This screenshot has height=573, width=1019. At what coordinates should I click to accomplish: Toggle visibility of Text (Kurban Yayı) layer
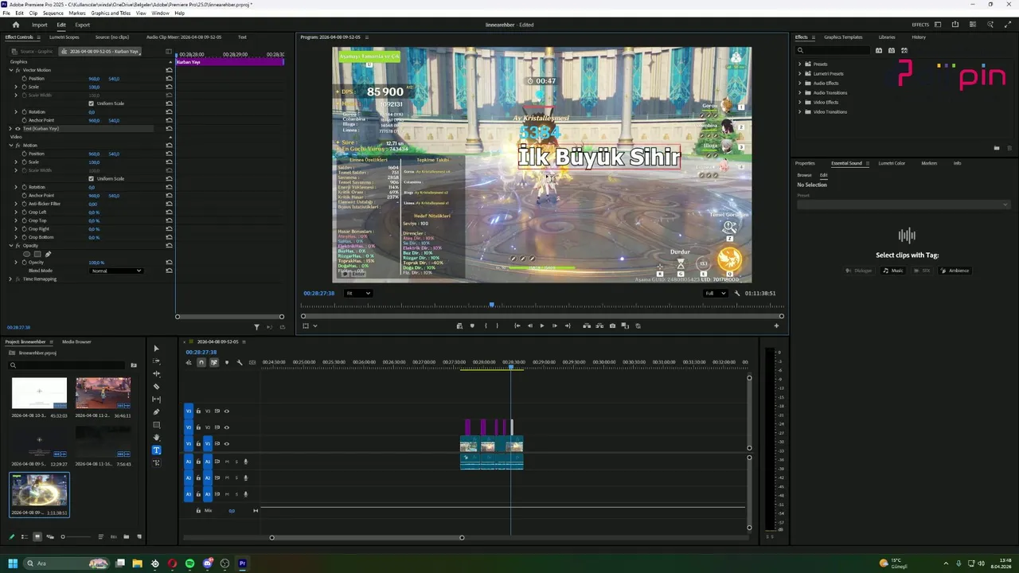pyautogui.click(x=18, y=128)
